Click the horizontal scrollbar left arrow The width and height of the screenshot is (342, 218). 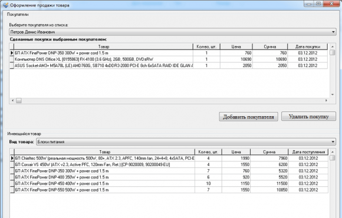(x=12, y=101)
